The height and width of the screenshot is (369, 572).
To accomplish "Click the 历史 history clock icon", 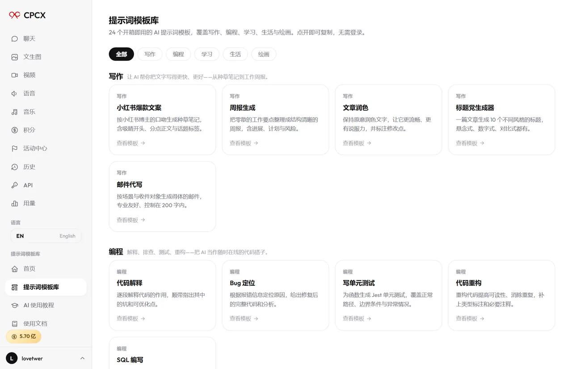I will click(x=15, y=167).
